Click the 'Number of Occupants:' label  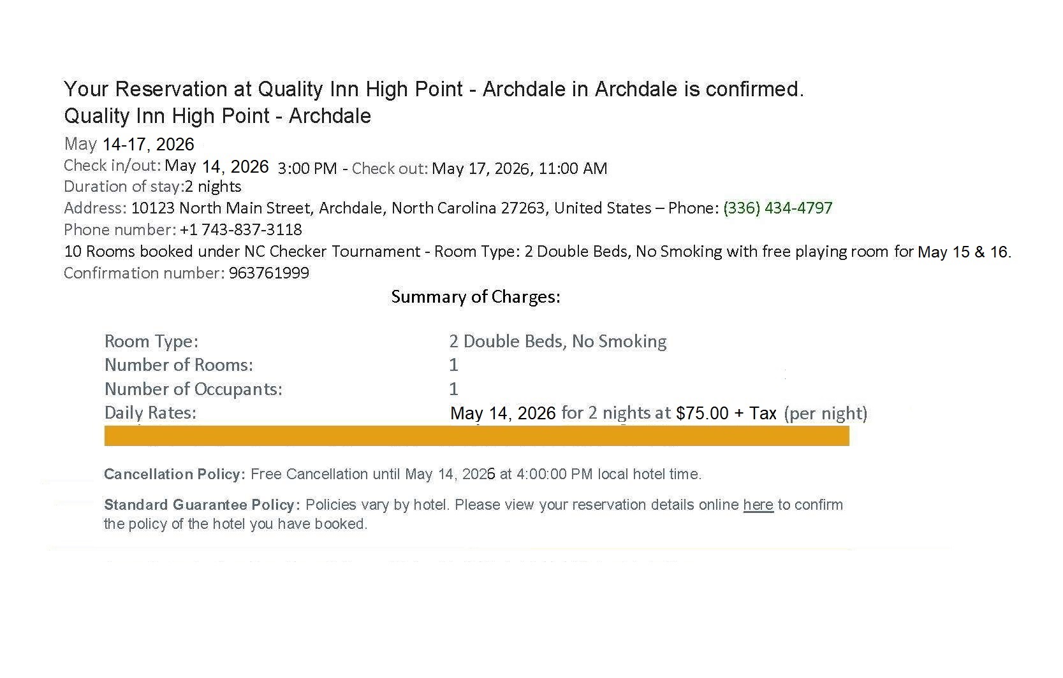(193, 389)
